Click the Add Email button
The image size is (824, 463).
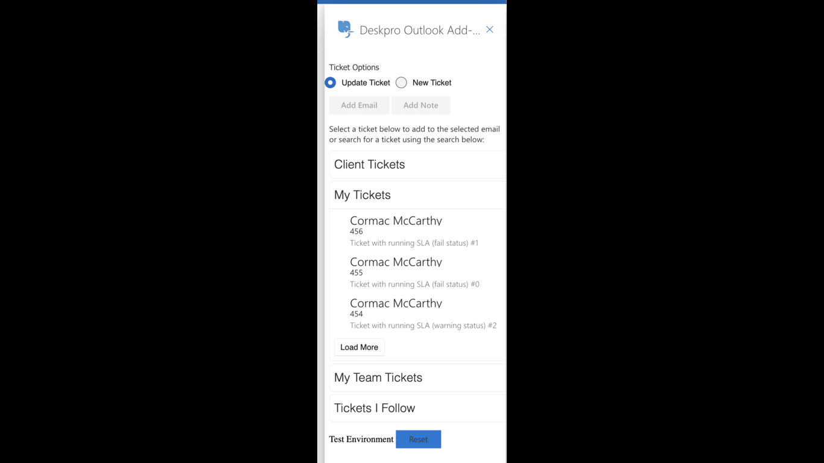coord(359,105)
